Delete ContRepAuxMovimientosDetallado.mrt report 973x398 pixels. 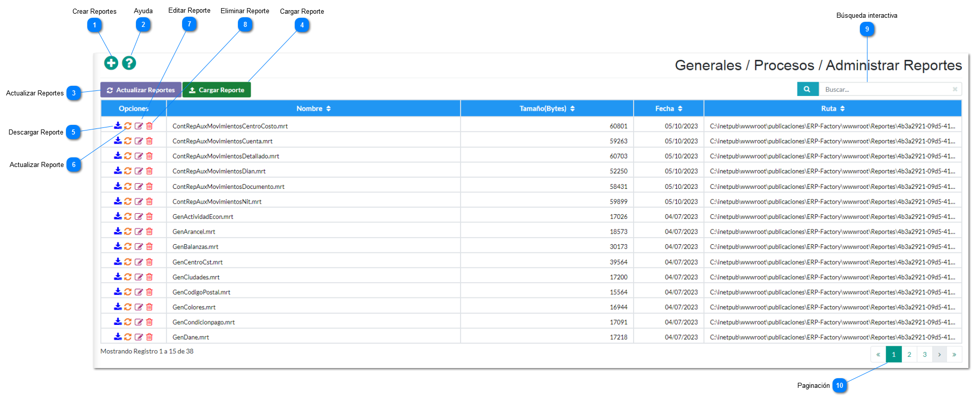149,156
